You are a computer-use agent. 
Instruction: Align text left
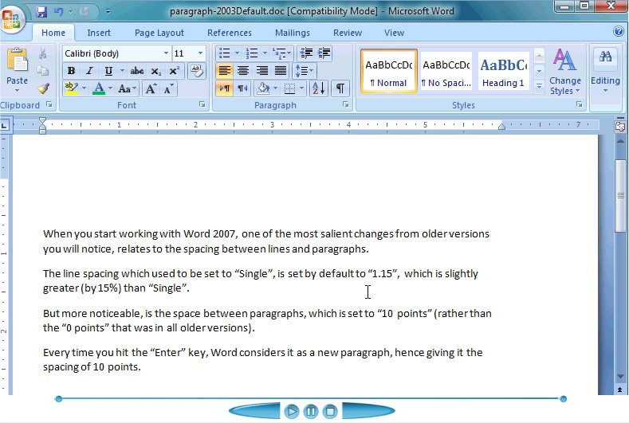pyautogui.click(x=224, y=71)
